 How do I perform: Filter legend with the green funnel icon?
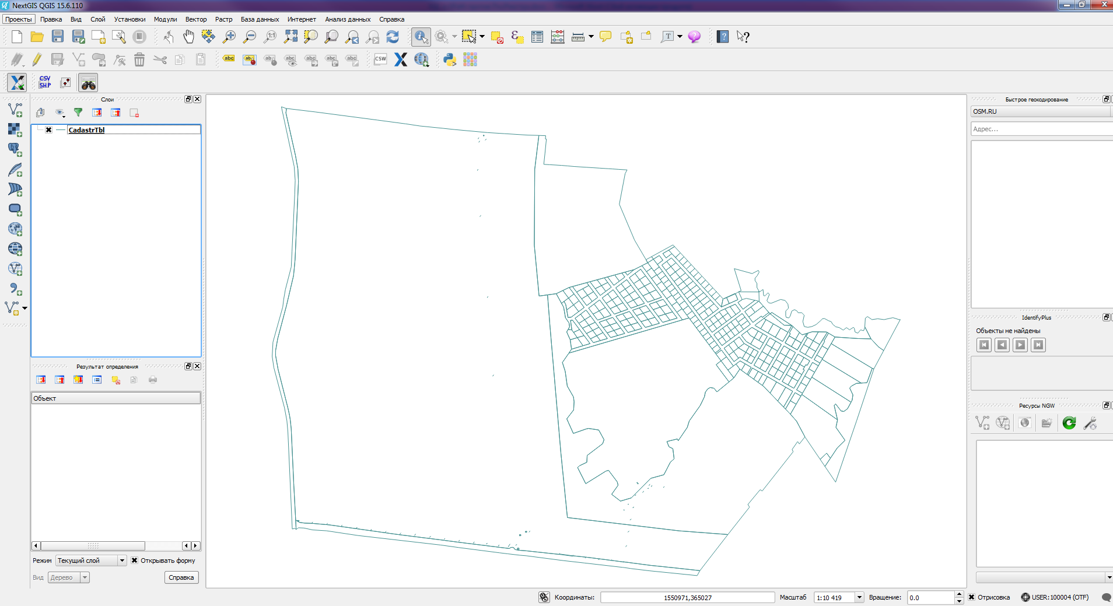tap(78, 113)
